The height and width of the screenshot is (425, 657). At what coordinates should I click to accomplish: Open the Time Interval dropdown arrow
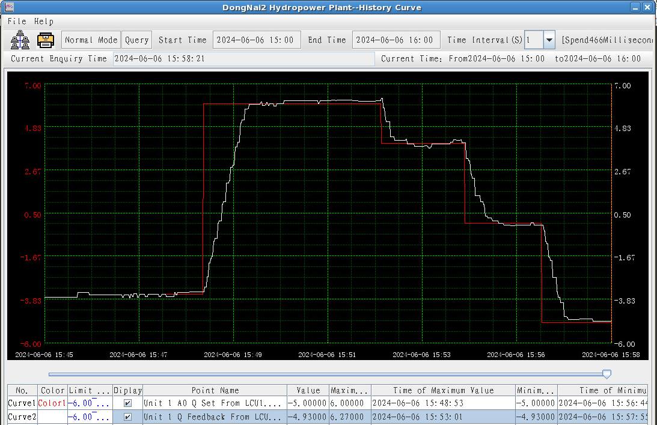(x=549, y=40)
